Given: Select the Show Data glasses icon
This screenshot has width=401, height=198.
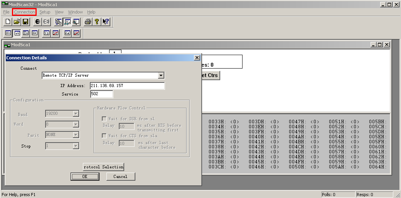Looking at the screenshot, I should coord(67,22).
